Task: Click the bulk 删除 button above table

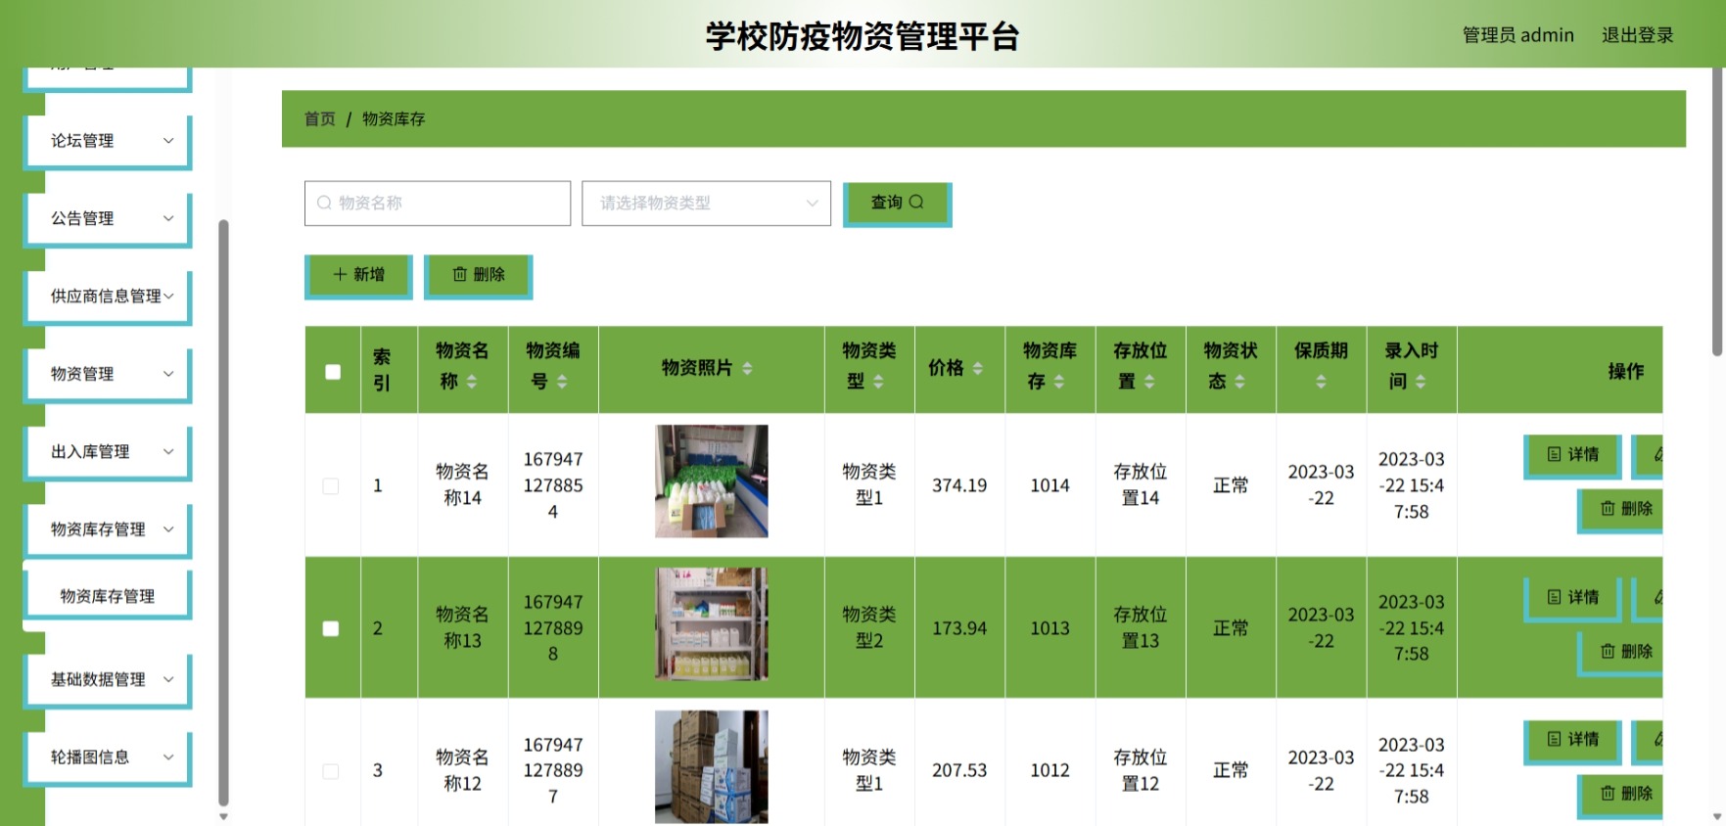Action: [x=478, y=275]
